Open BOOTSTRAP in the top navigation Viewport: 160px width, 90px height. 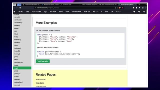(x=76, y=12)
